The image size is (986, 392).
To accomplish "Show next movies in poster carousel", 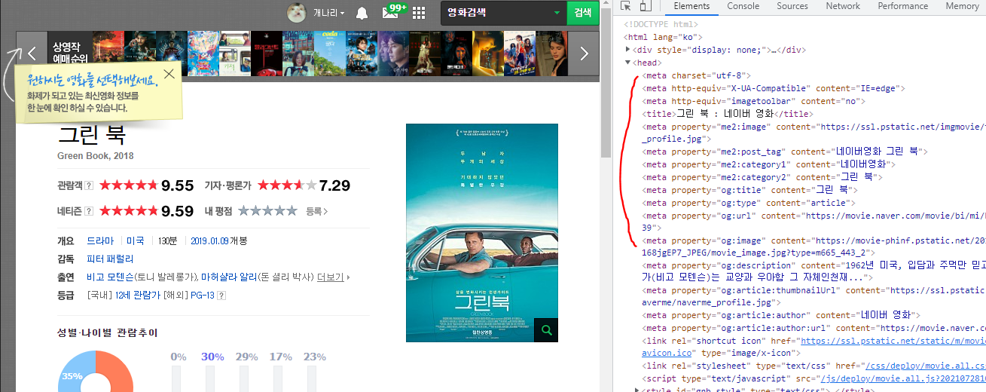I will pos(584,54).
